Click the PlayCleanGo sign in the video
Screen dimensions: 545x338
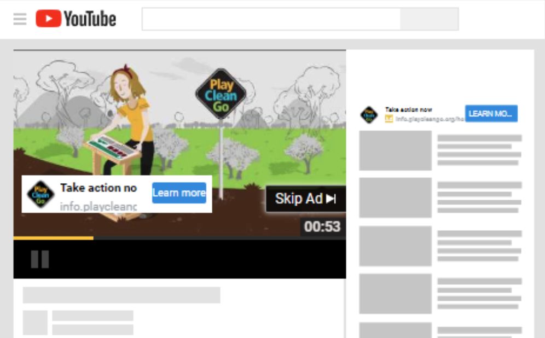coord(221,94)
